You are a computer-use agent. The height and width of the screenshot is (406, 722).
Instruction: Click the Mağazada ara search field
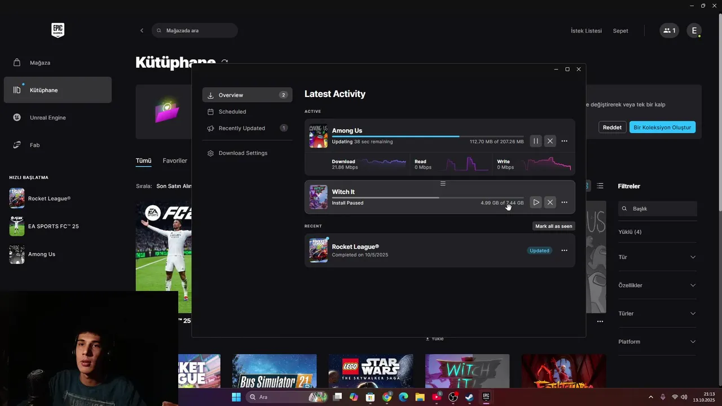tap(195, 30)
